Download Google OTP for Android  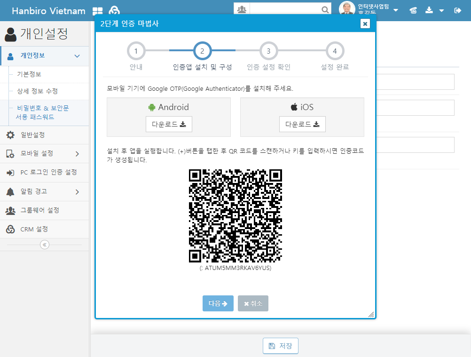pos(169,124)
